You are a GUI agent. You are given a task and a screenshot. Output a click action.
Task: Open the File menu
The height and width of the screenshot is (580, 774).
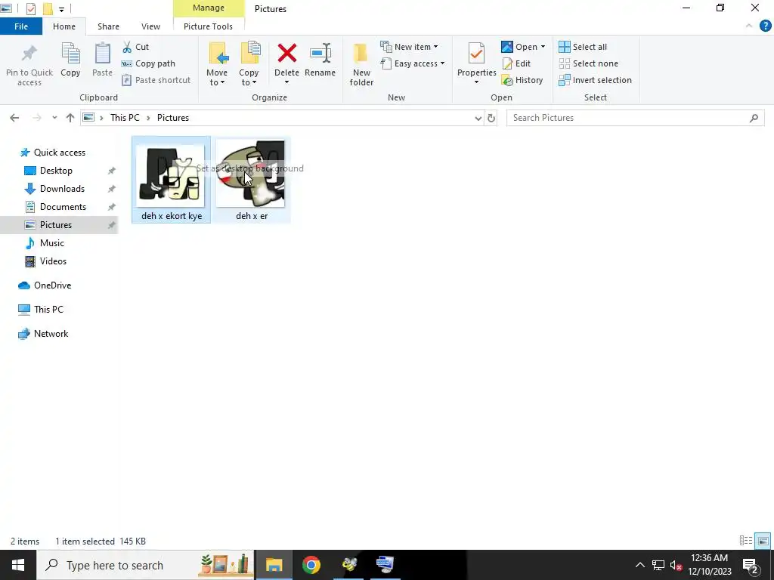point(21,26)
